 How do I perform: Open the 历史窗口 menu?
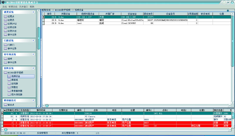pos(23,6)
